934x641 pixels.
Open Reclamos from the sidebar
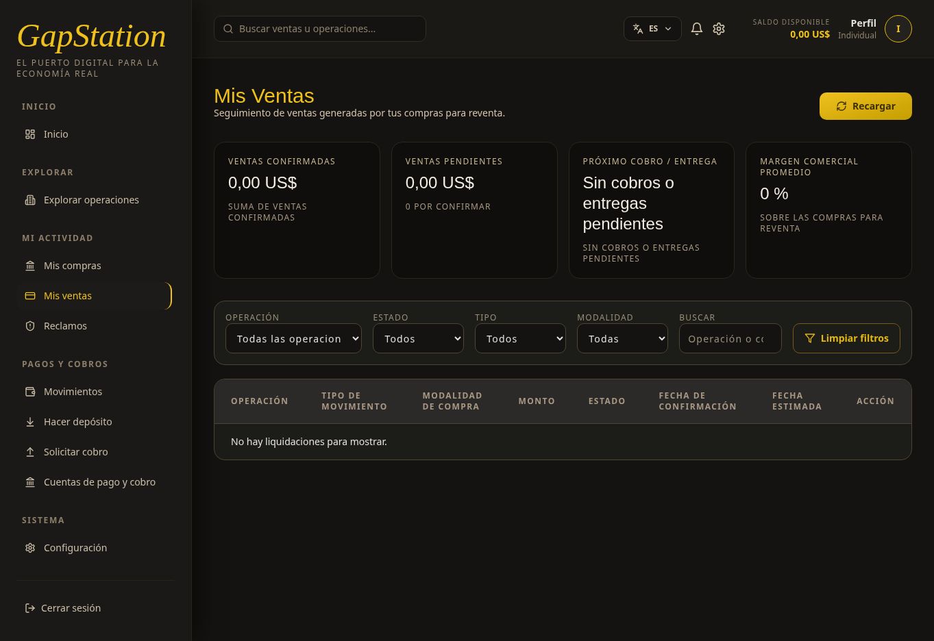coord(95,326)
